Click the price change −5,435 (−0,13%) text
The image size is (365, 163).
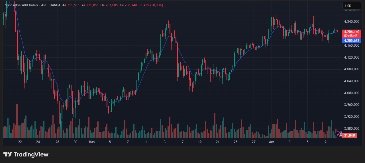click(150, 5)
